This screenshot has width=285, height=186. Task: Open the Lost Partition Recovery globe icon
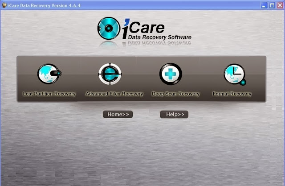click(x=49, y=74)
